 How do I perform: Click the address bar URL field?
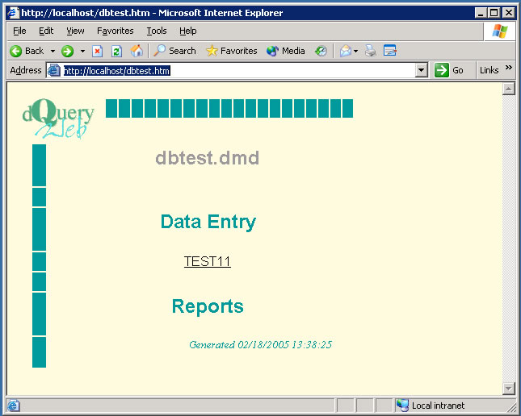click(x=242, y=70)
